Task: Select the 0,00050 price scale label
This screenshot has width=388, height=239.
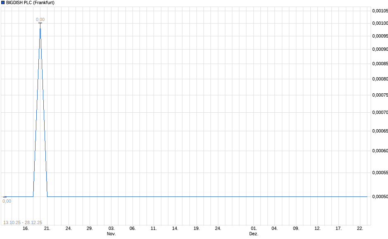Action: click(380, 197)
